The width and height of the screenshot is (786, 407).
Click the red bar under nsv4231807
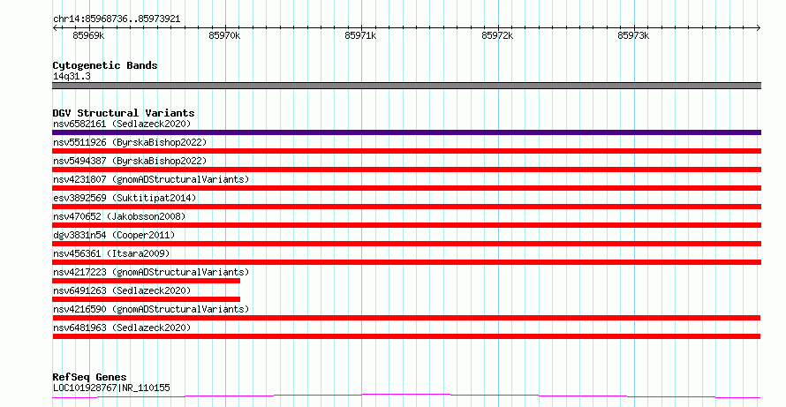(x=406, y=188)
